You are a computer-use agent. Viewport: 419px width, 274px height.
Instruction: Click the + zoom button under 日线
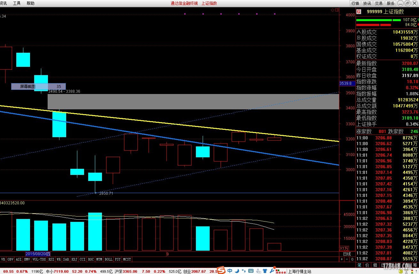tap(342, 259)
